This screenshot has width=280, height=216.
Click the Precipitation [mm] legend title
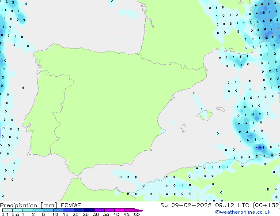pos(27,205)
